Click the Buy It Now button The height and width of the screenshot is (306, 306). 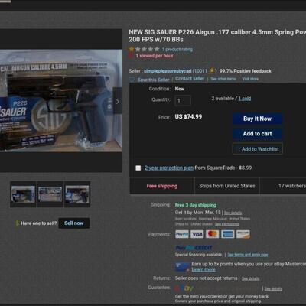click(257, 119)
